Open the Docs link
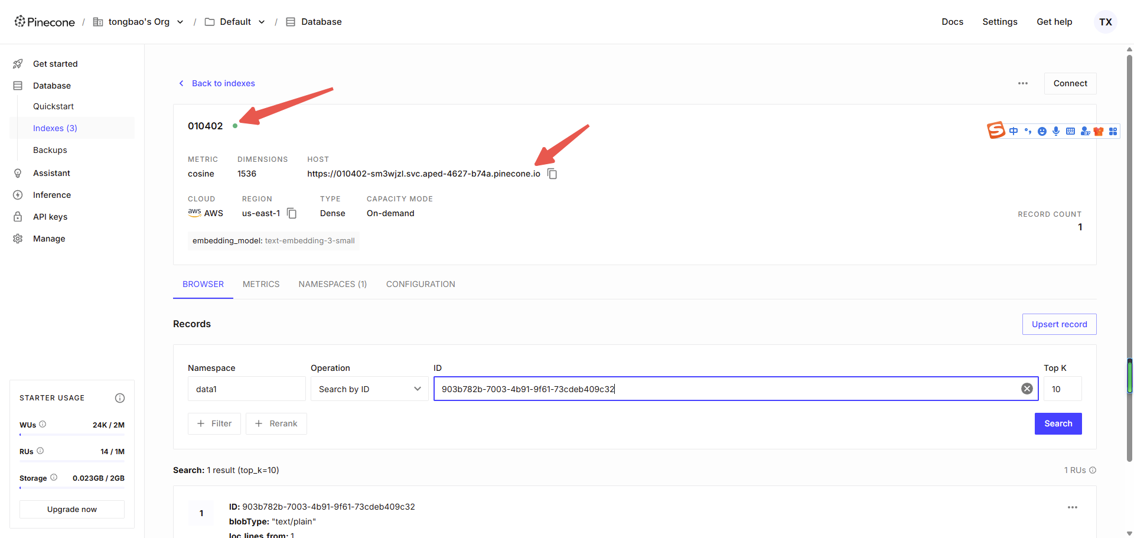Image resolution: width=1134 pixels, height=538 pixels. click(952, 22)
